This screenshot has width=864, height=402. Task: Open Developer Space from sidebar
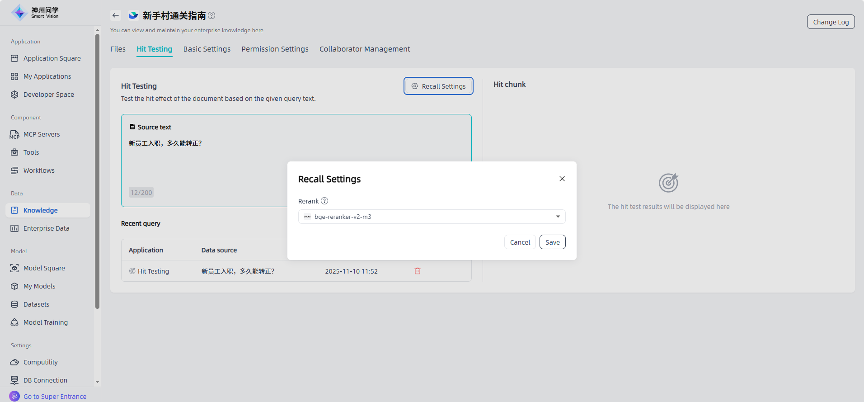click(48, 95)
